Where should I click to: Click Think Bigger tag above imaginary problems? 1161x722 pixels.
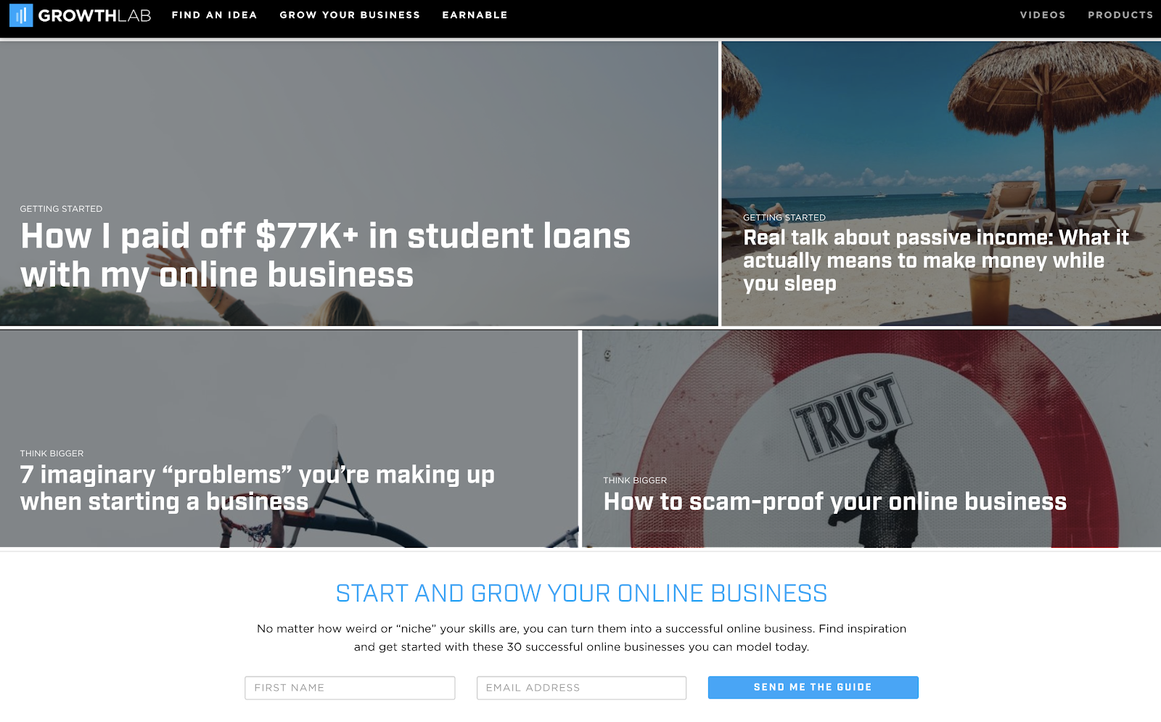point(52,454)
